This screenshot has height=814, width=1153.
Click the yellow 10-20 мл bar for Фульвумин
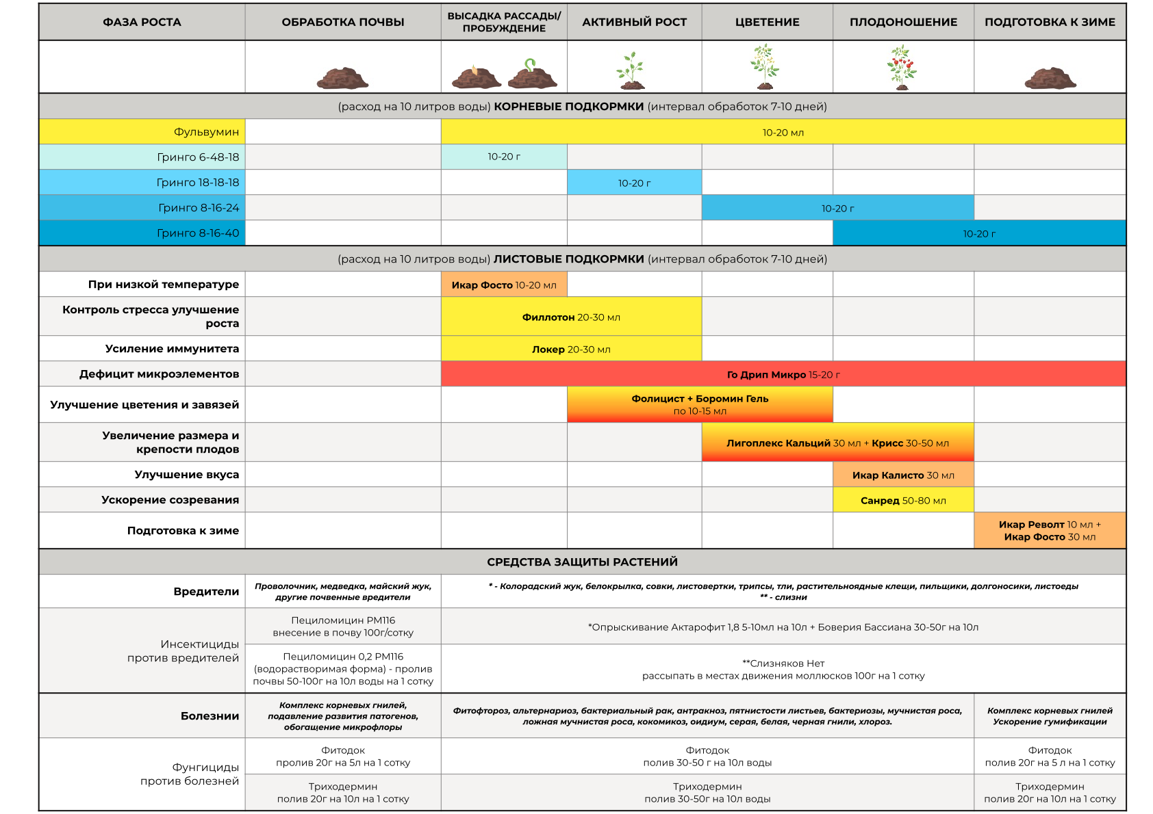[x=783, y=131]
